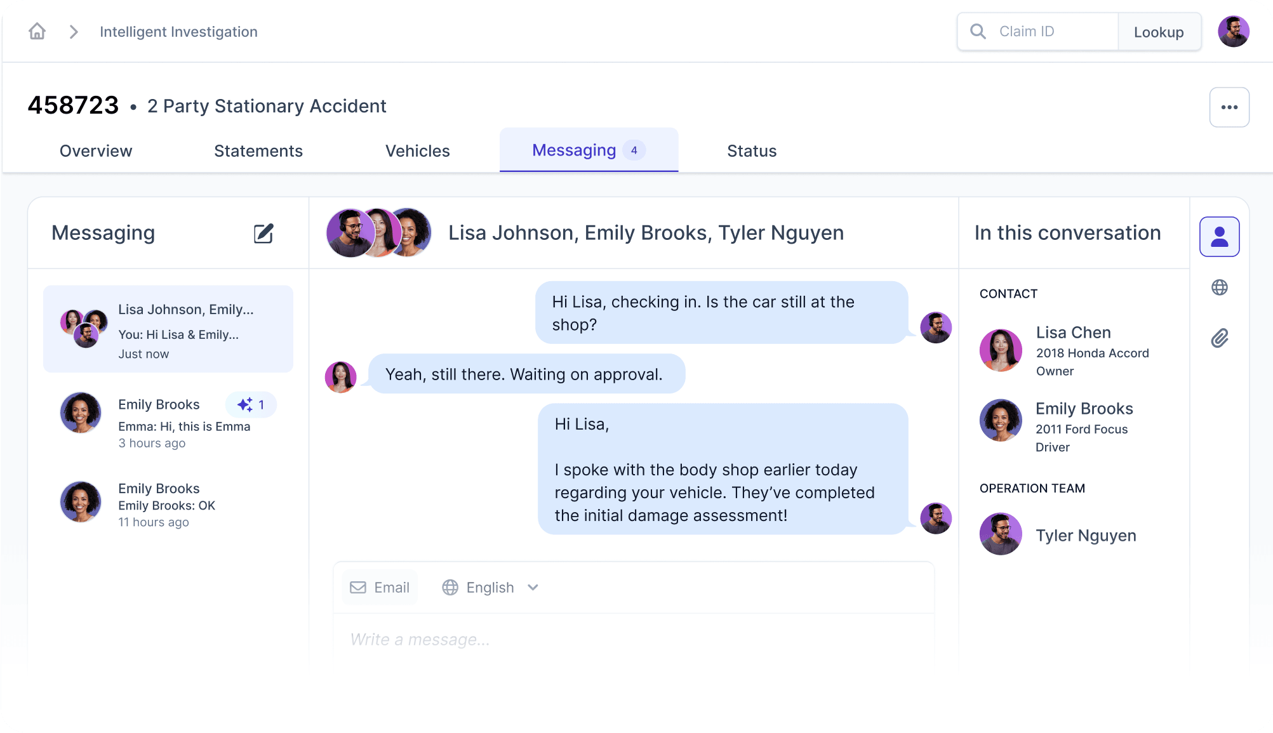Select the people icon in the conversation sidebar
Image resolution: width=1273 pixels, height=733 pixels.
pos(1218,236)
